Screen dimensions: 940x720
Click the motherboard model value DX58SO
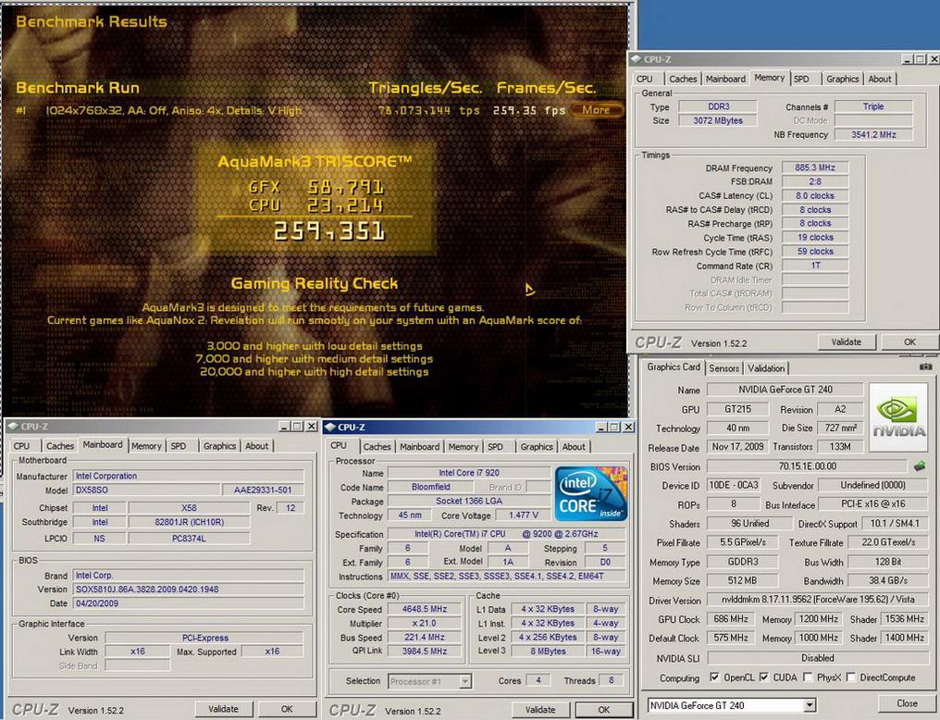pyautogui.click(x=146, y=490)
